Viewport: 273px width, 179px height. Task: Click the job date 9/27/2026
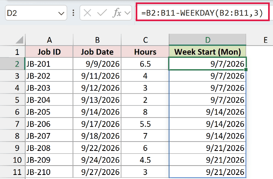(x=97, y=172)
